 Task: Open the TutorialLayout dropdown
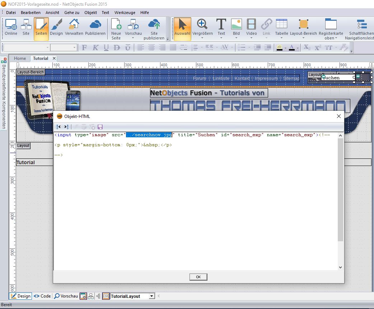[x=152, y=296]
